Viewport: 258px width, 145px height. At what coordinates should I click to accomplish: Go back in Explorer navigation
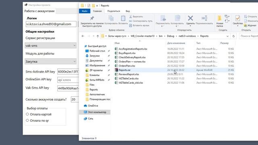83,36
